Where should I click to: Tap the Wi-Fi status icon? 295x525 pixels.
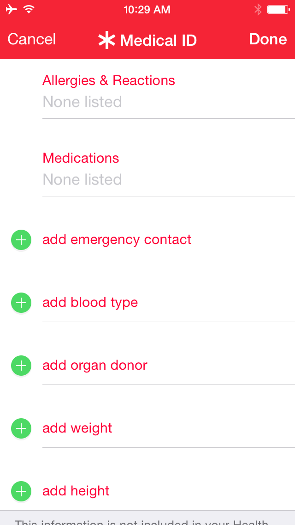coord(29,9)
